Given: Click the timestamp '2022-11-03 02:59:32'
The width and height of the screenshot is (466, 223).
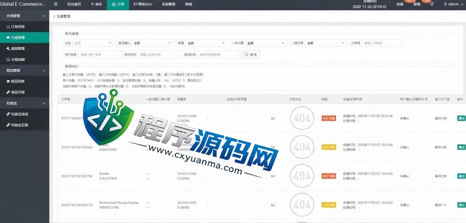Looking at the screenshot, I should [370, 6].
